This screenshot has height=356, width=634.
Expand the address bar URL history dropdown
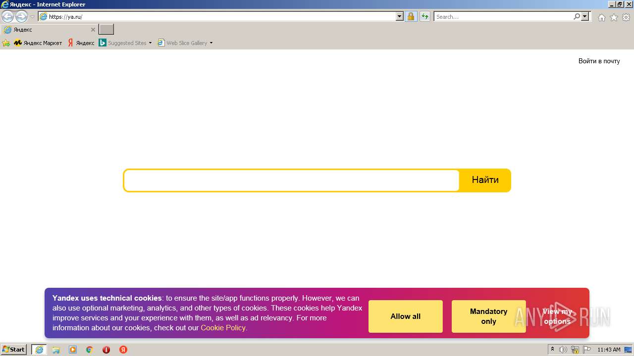click(x=400, y=16)
